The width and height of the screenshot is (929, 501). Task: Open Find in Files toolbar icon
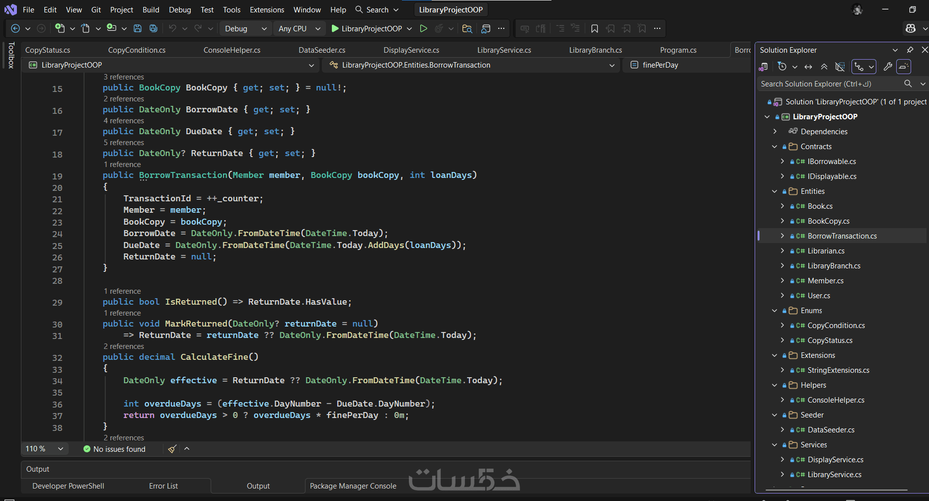pyautogui.click(x=467, y=29)
